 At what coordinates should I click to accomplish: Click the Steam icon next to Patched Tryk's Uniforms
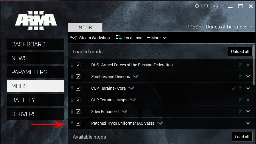(x=160, y=123)
